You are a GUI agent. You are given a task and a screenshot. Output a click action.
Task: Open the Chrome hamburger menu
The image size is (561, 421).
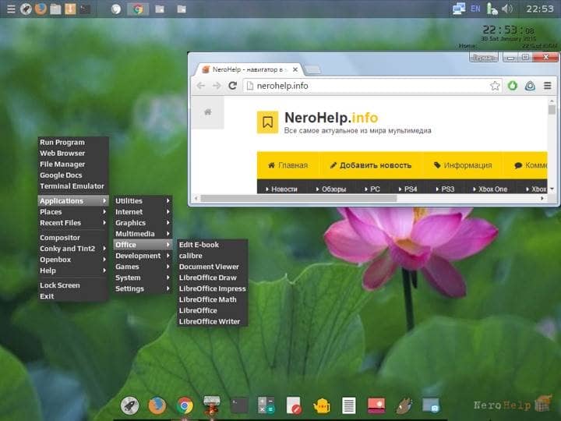coord(548,86)
